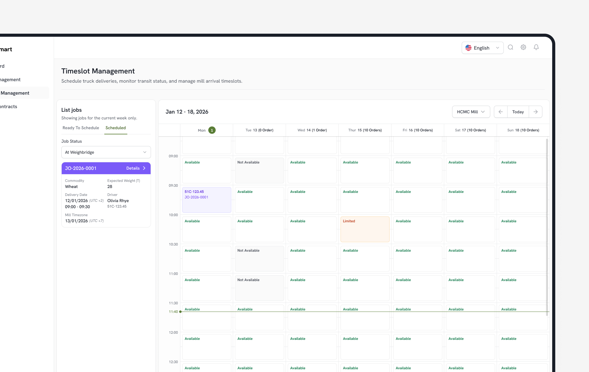The image size is (589, 372).
Task: Click mill timezone date 13/01/2026
Action: tap(76, 221)
